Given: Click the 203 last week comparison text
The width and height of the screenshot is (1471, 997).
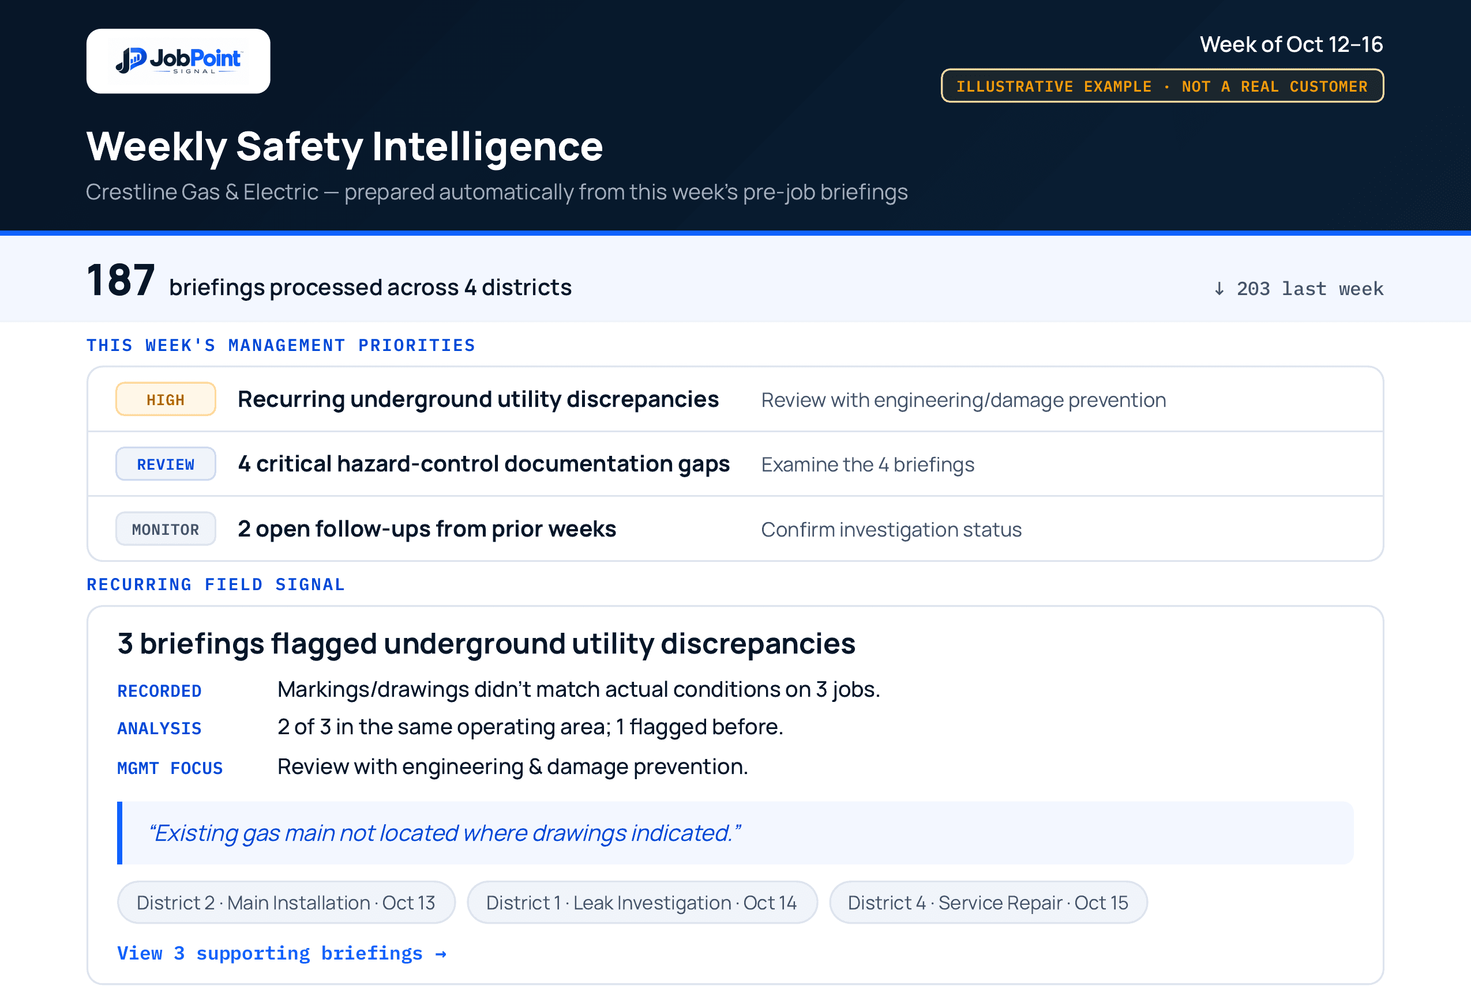Looking at the screenshot, I should [x=1309, y=289].
